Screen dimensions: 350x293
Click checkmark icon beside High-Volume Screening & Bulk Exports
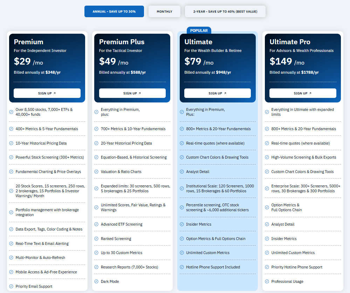point(267,157)
